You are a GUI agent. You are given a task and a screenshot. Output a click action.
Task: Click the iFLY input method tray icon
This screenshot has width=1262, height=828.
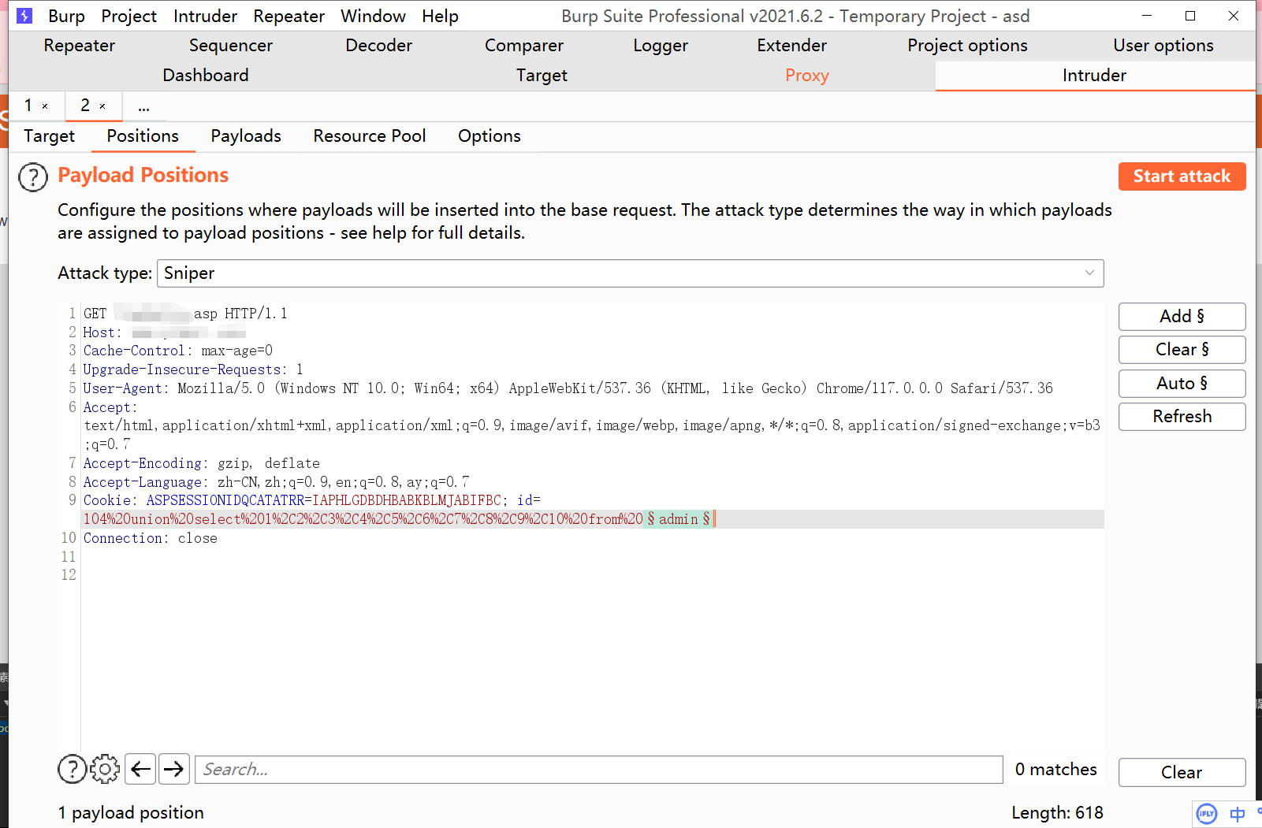[x=1207, y=814]
